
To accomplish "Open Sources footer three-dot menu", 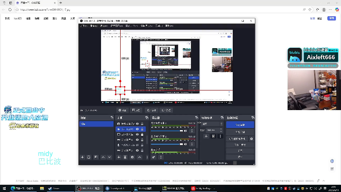I will pos(147,157).
